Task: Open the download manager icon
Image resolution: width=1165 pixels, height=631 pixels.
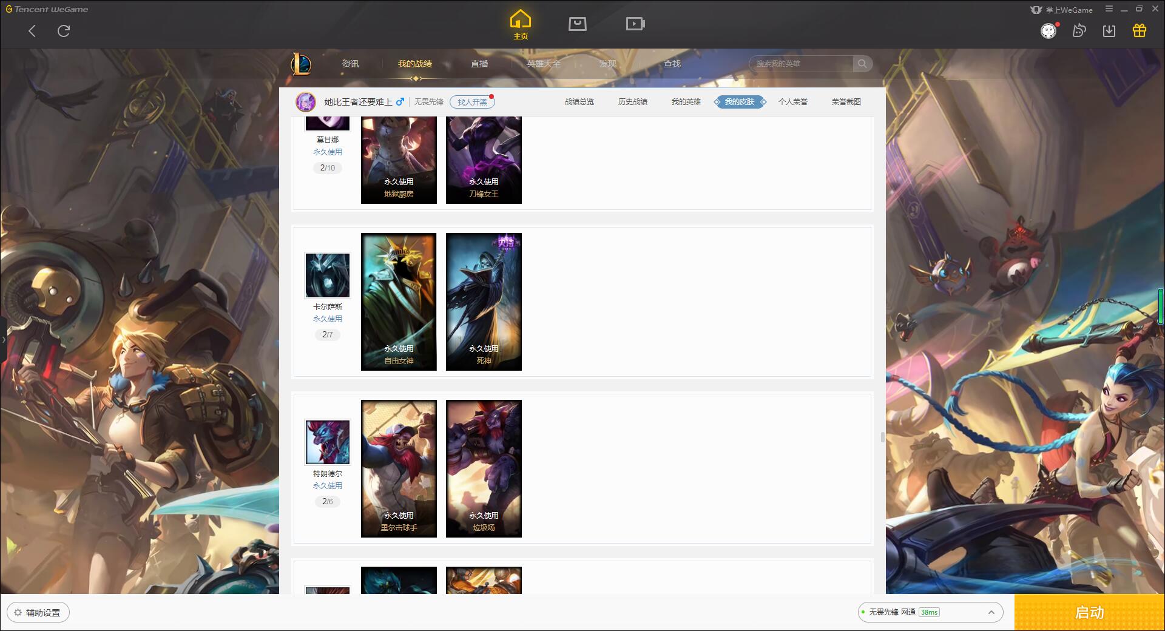Action: click(1109, 31)
